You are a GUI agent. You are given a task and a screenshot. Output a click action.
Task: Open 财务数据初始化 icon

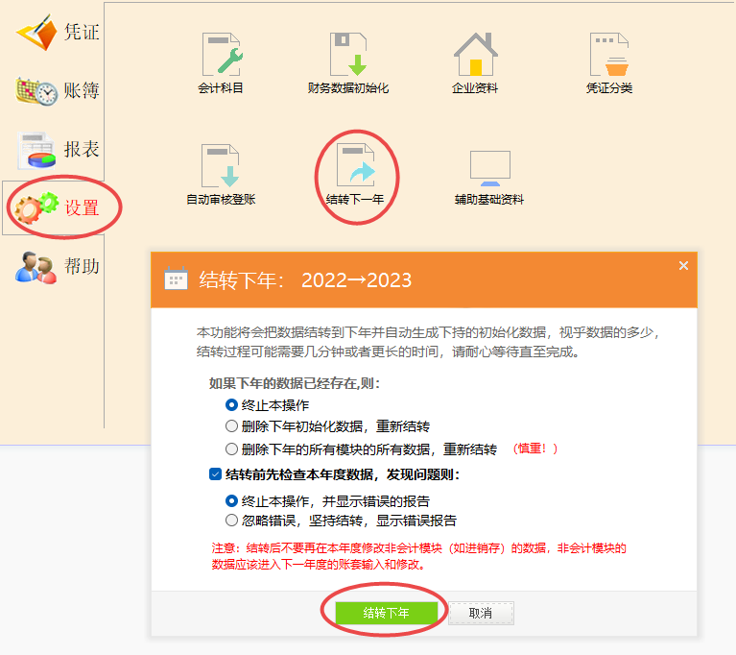tap(347, 63)
